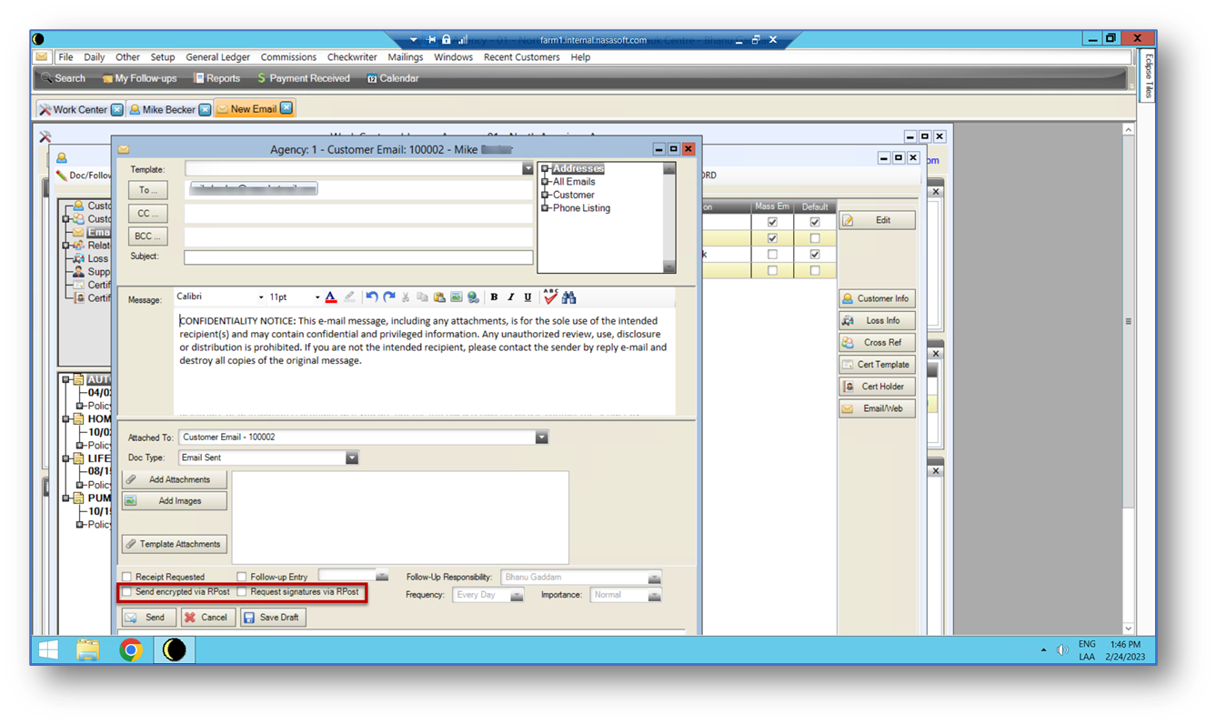Image resolution: width=1216 pixels, height=724 pixels.
Task: Enable Send encrypted via RPost checkbox
Action: [127, 592]
